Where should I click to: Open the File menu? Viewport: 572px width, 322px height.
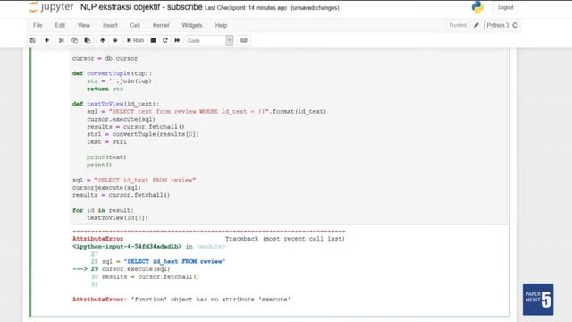38,26
